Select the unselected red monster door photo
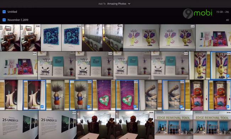Screen dimensions: 231x139 click(197, 95)
